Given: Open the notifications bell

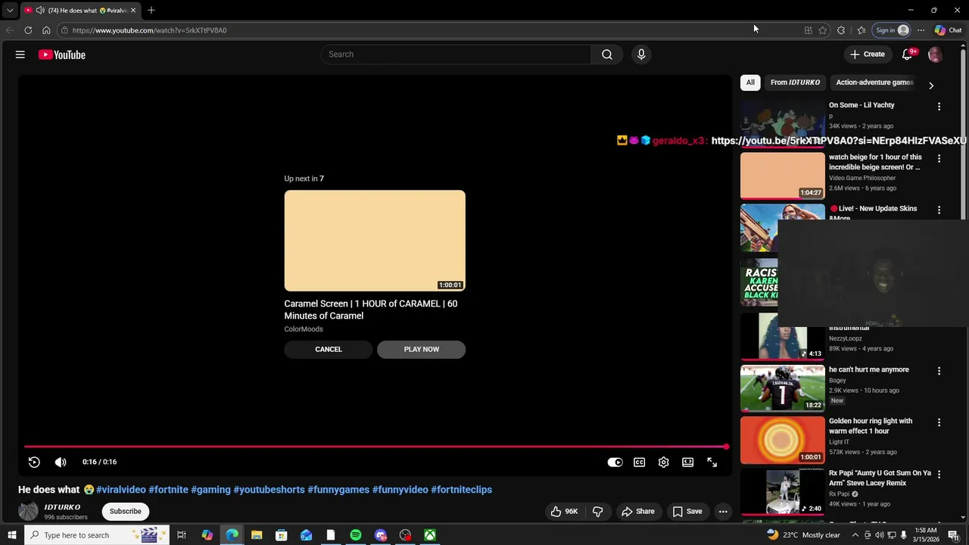Looking at the screenshot, I should (x=907, y=54).
